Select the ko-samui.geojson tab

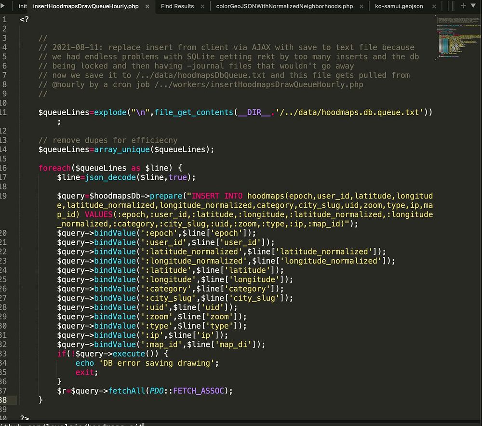point(399,6)
